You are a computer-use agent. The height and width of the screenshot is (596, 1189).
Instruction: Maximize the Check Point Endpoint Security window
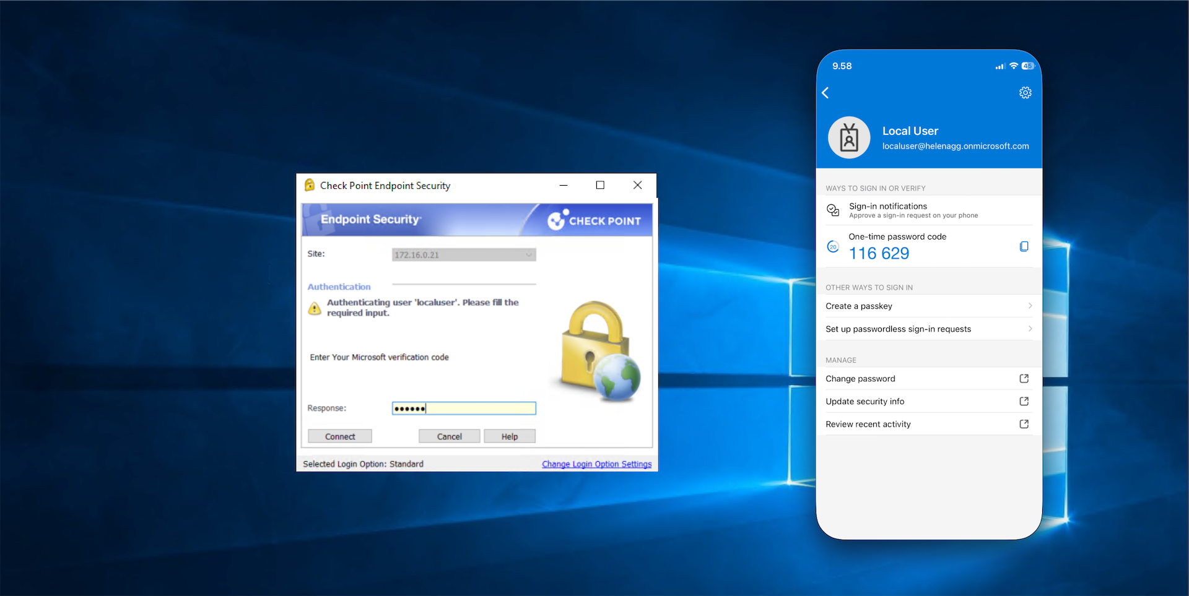tap(600, 185)
